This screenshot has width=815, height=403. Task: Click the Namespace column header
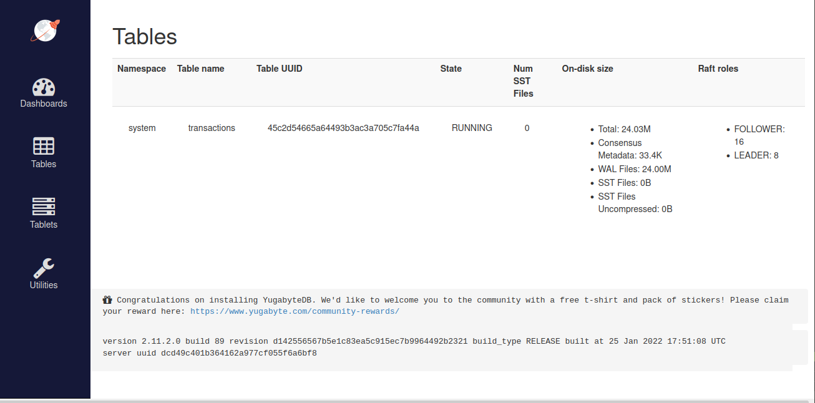tap(142, 69)
